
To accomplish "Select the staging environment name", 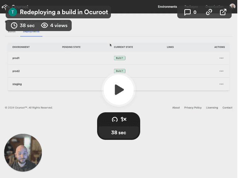I will [17, 84].
